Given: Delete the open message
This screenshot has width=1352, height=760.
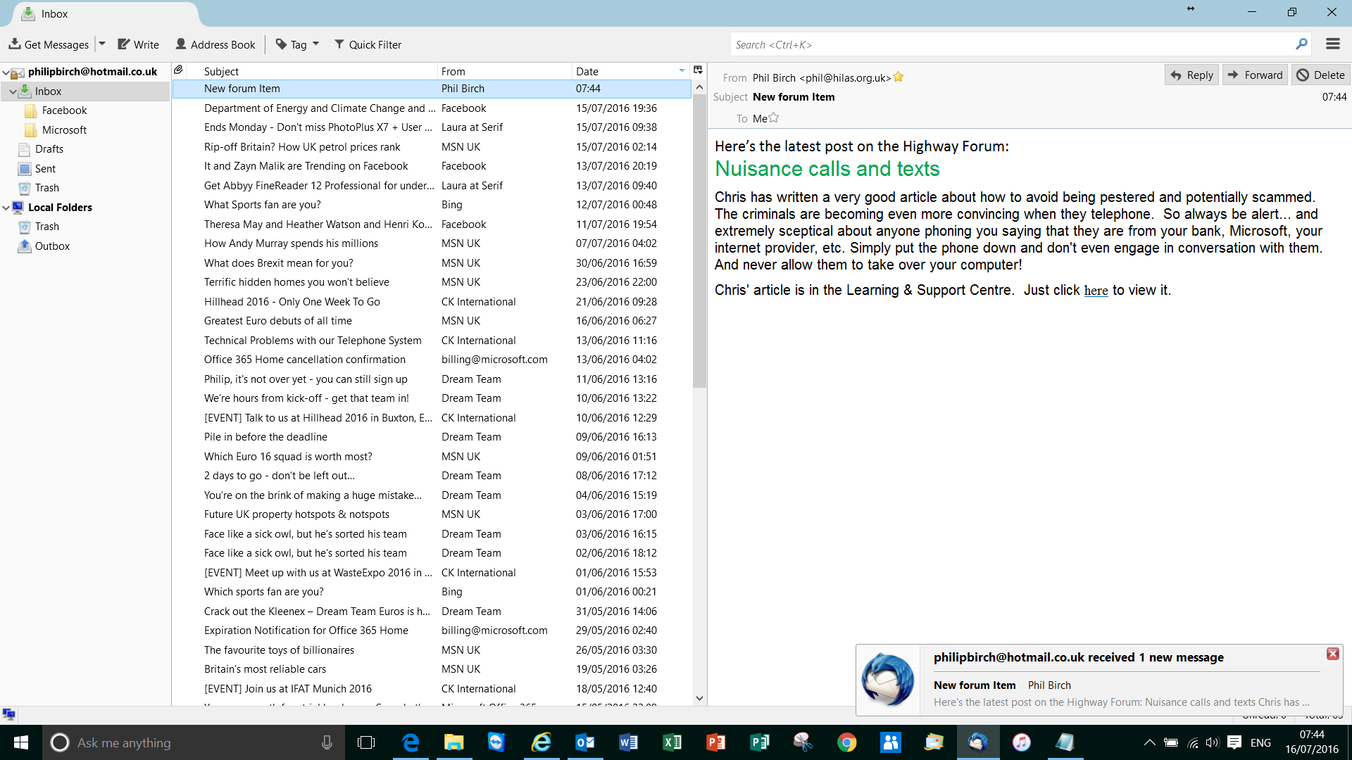Looking at the screenshot, I should click(x=1321, y=75).
